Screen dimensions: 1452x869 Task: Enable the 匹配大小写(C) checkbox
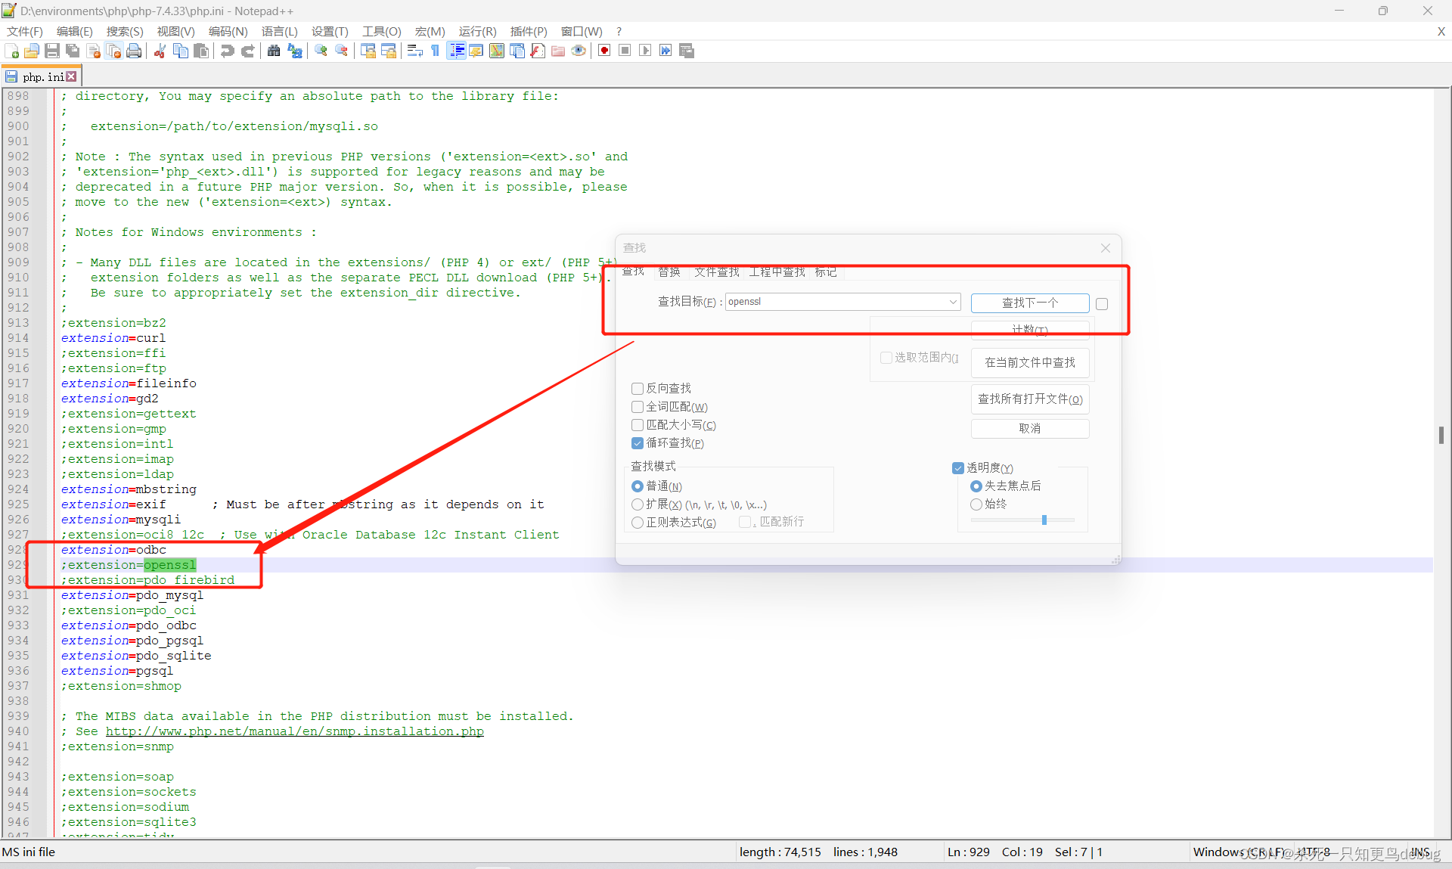(638, 425)
